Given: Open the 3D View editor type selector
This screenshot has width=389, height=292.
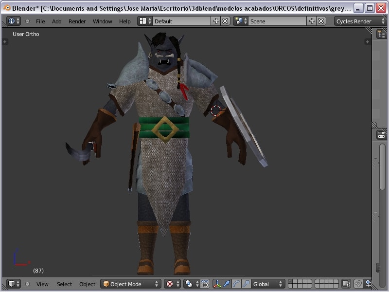Looking at the screenshot, I should point(14,284).
